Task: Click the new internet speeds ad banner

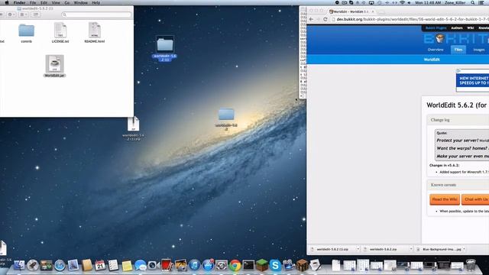Action: (x=472, y=81)
